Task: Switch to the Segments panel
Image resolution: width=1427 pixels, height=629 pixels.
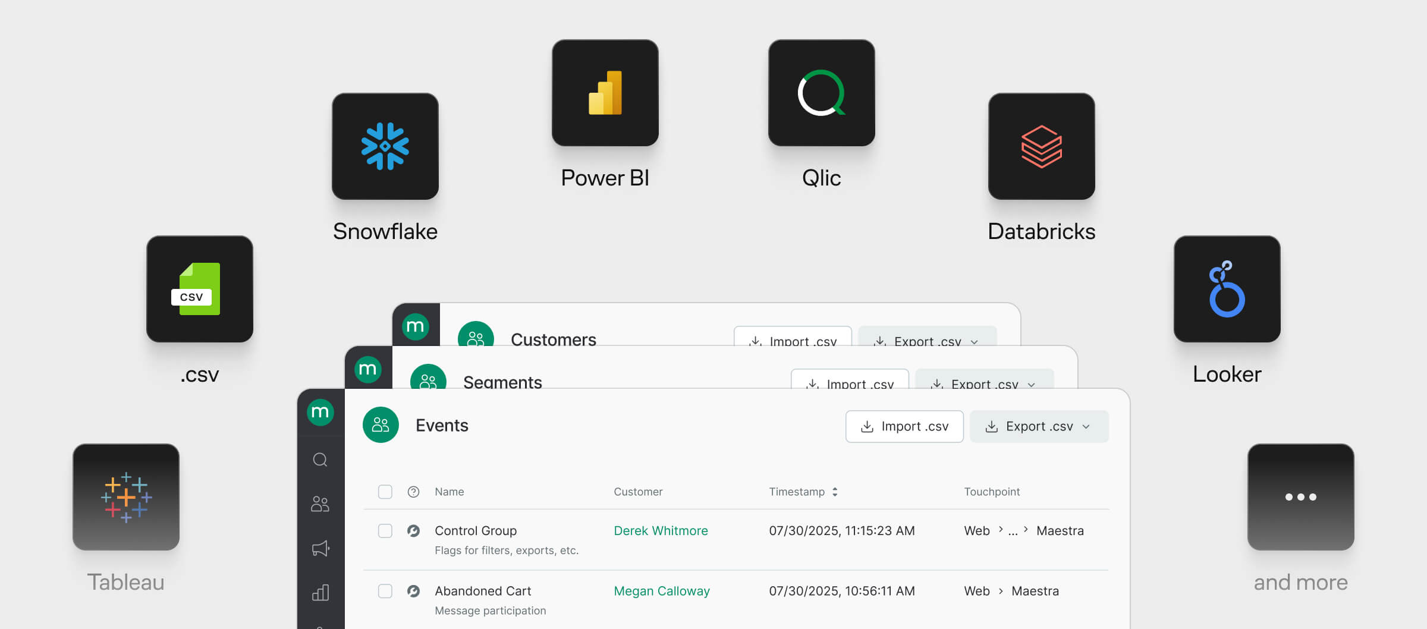Action: (x=502, y=382)
